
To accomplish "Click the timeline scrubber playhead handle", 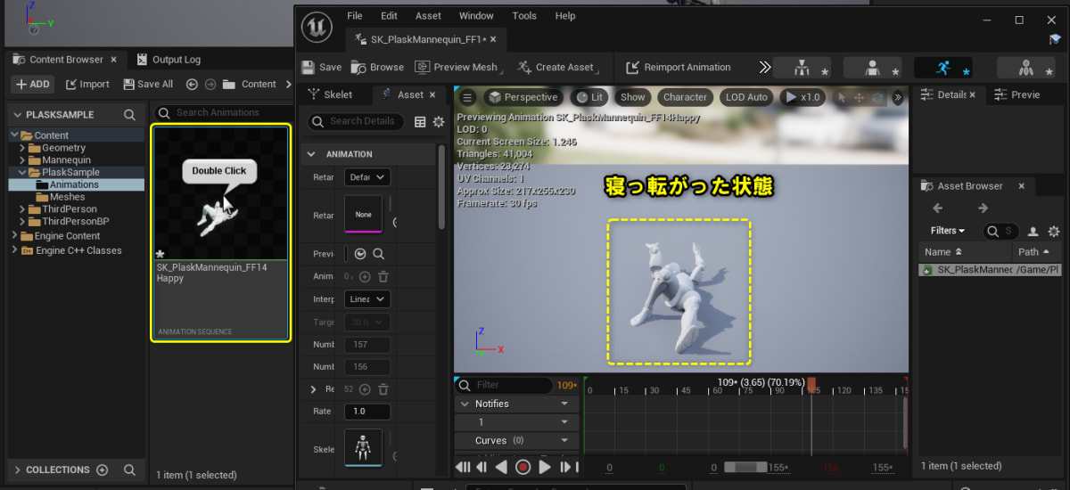I will click(811, 383).
